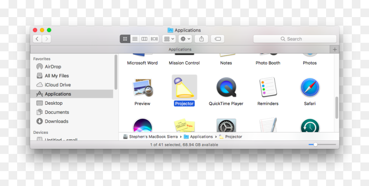Select the Time Machine app icon
The height and width of the screenshot is (186, 369).
coord(310,126)
